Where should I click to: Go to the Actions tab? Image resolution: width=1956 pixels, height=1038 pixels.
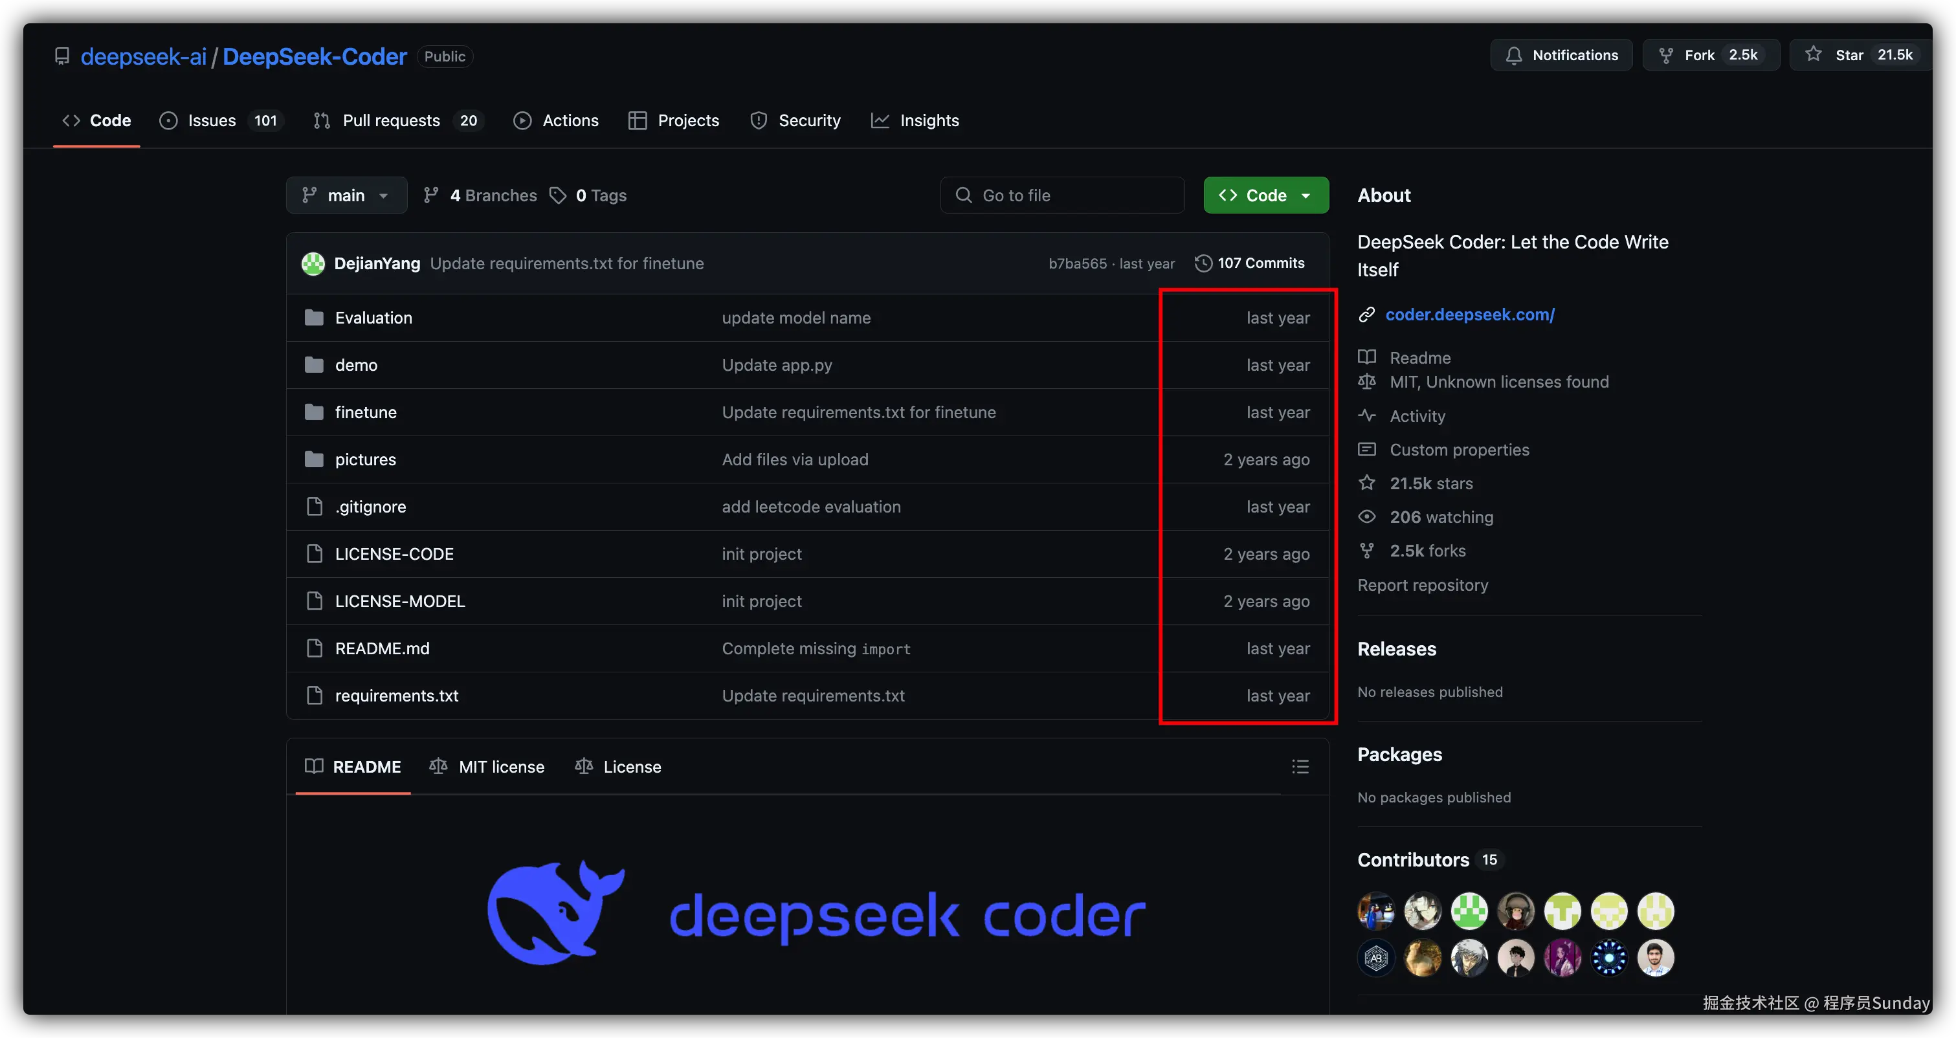pyautogui.click(x=556, y=120)
